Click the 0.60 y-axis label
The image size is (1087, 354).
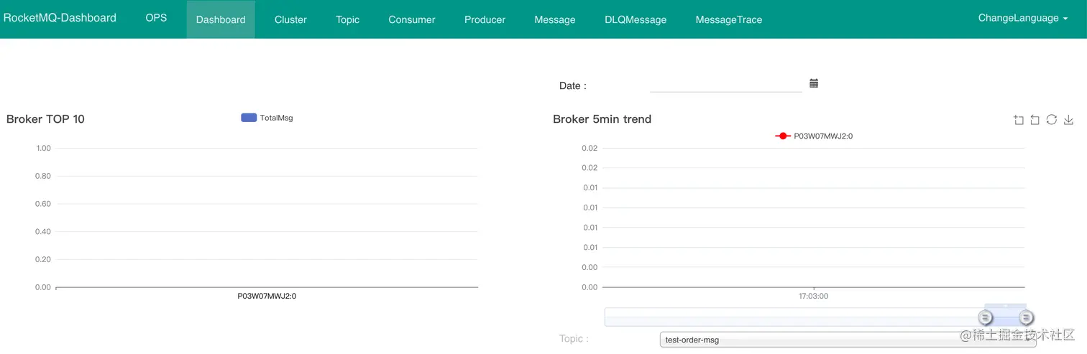[43, 204]
